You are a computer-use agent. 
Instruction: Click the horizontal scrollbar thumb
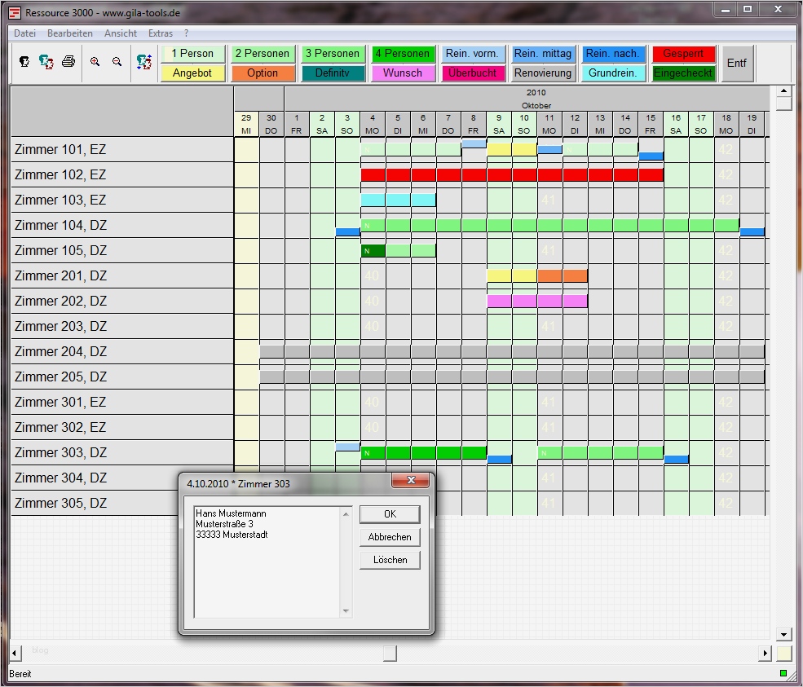390,654
